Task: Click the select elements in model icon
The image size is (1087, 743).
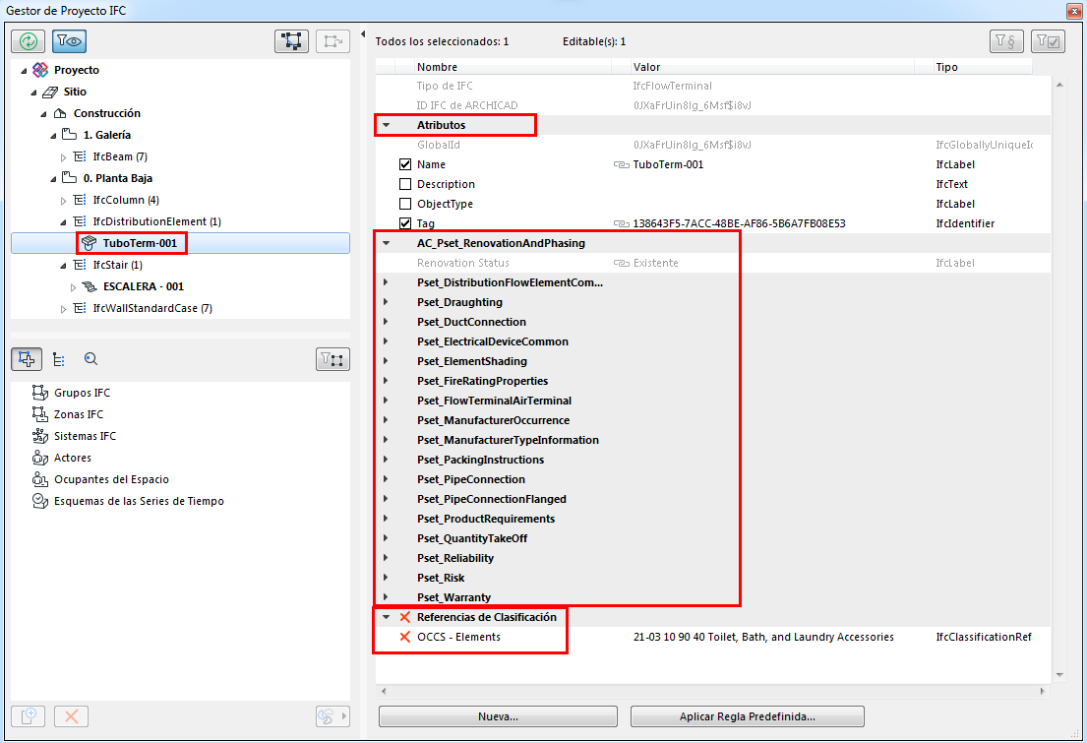Action: tap(292, 41)
